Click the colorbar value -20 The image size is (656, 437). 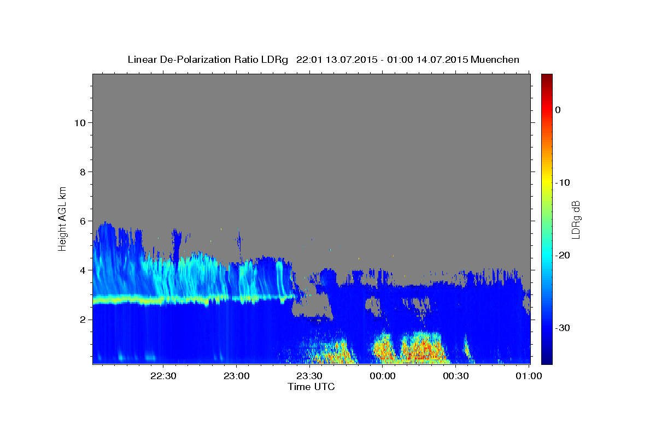pyautogui.click(x=563, y=255)
